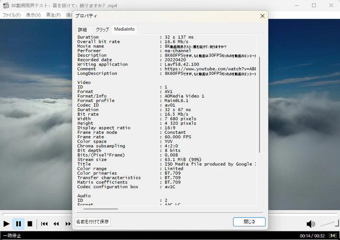Click Display aspect ratio 16:9
Screen dimensions: 340x240
pyautogui.click(x=170, y=128)
